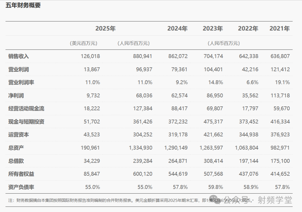This screenshot has width=302, height=212.
Task: Select the equity value 507,568
Action: click(x=213, y=174)
